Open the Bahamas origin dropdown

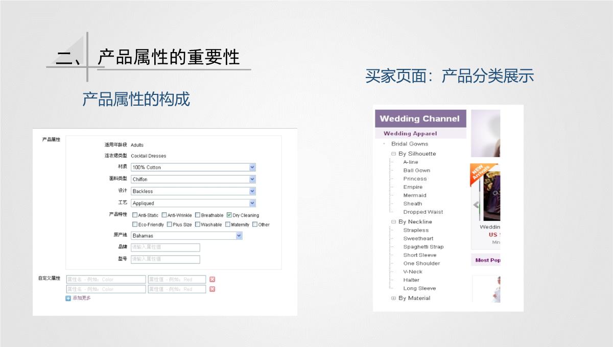(x=239, y=236)
